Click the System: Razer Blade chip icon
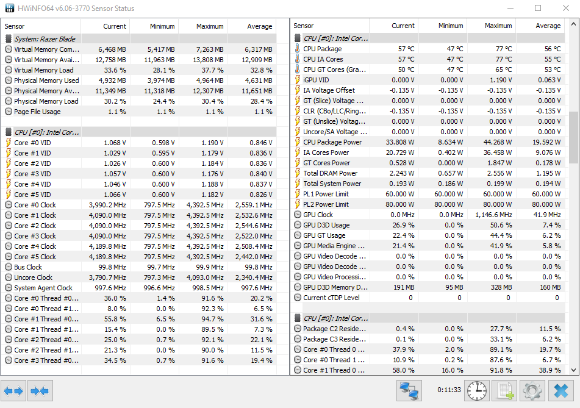Image resolution: width=580 pixels, height=408 pixels. coord(9,39)
